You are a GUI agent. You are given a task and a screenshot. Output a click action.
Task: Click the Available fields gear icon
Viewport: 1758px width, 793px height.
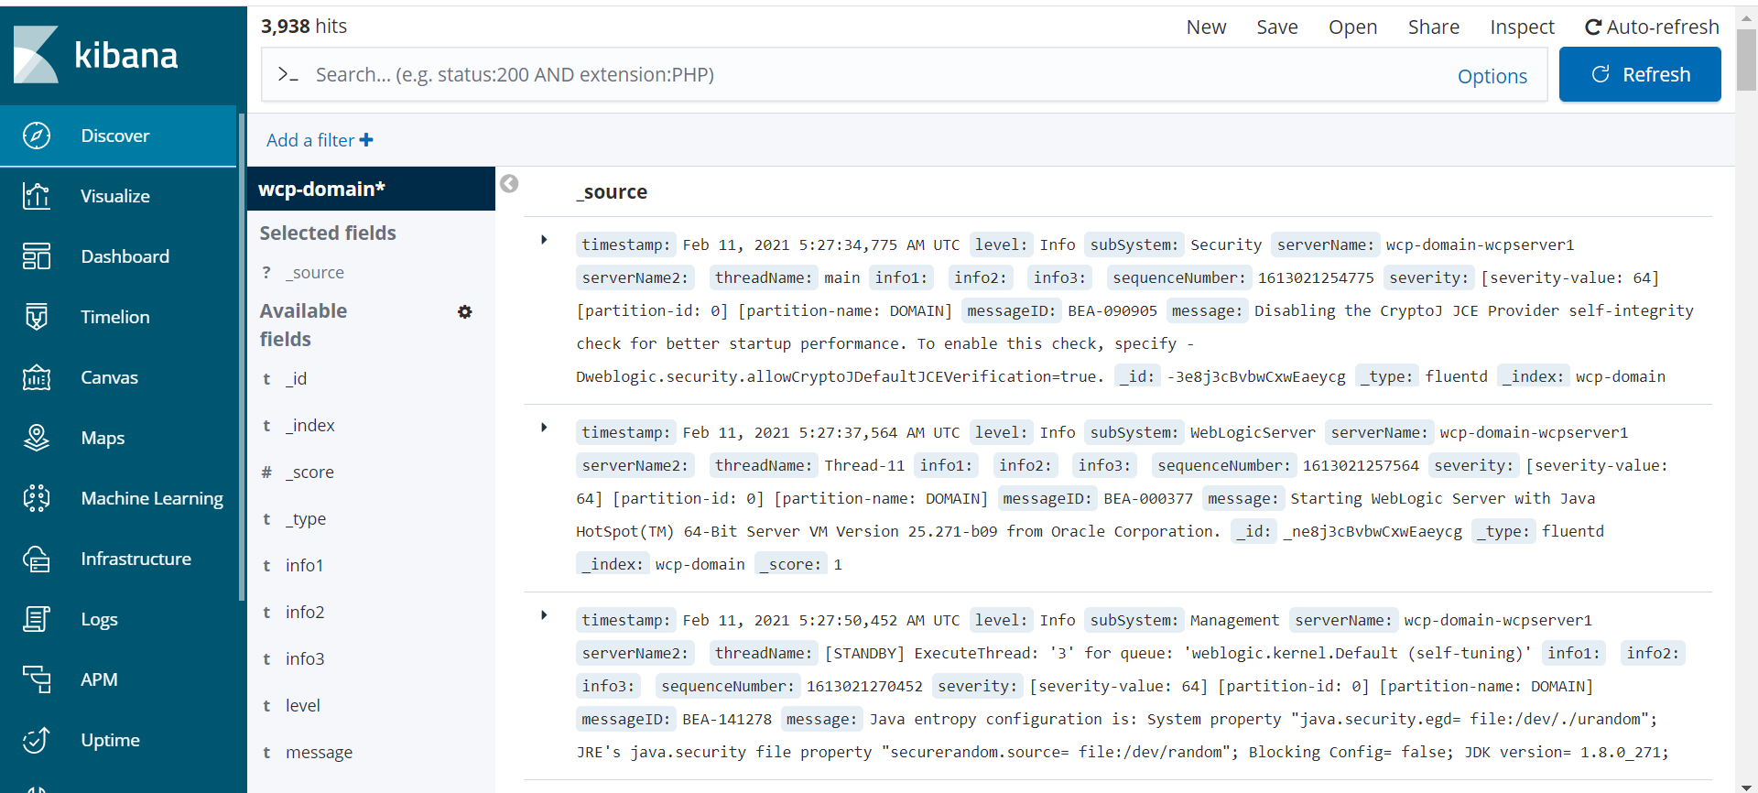coord(465,312)
